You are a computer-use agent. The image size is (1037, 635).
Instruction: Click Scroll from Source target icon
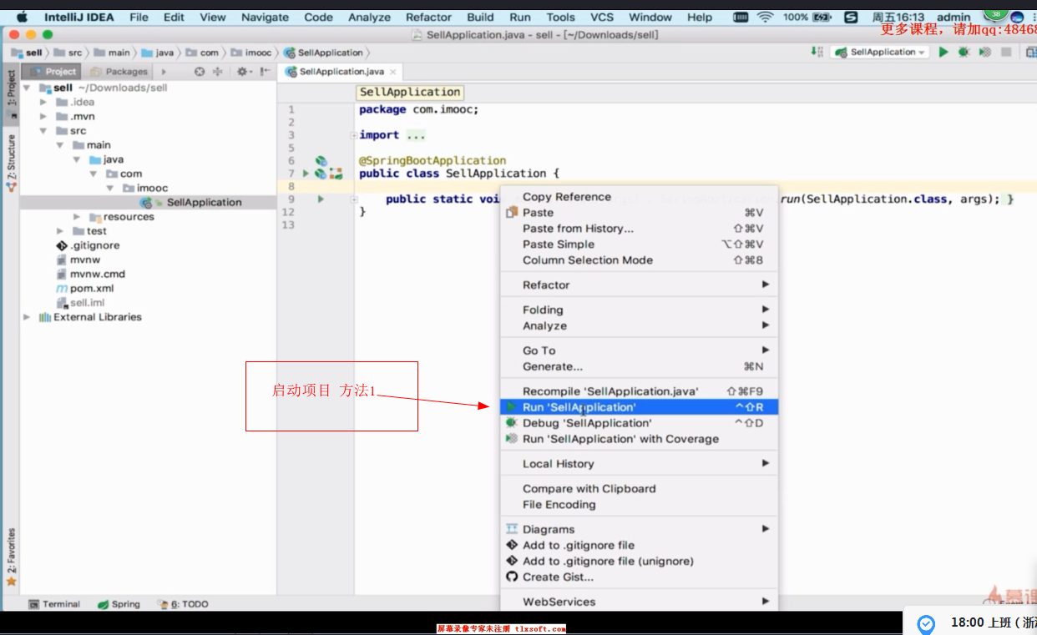point(200,72)
